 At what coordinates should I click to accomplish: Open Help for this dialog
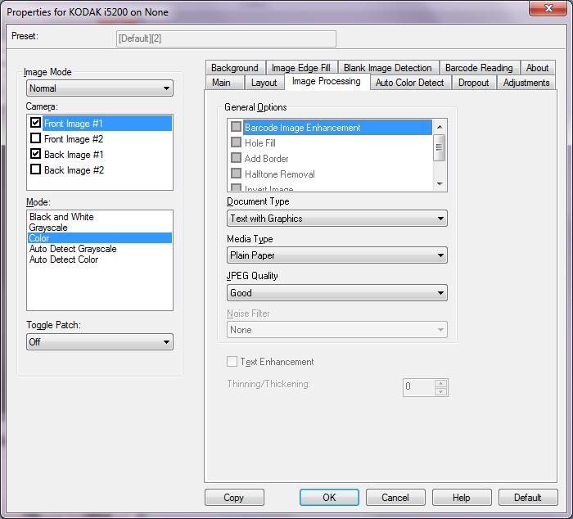(x=462, y=498)
